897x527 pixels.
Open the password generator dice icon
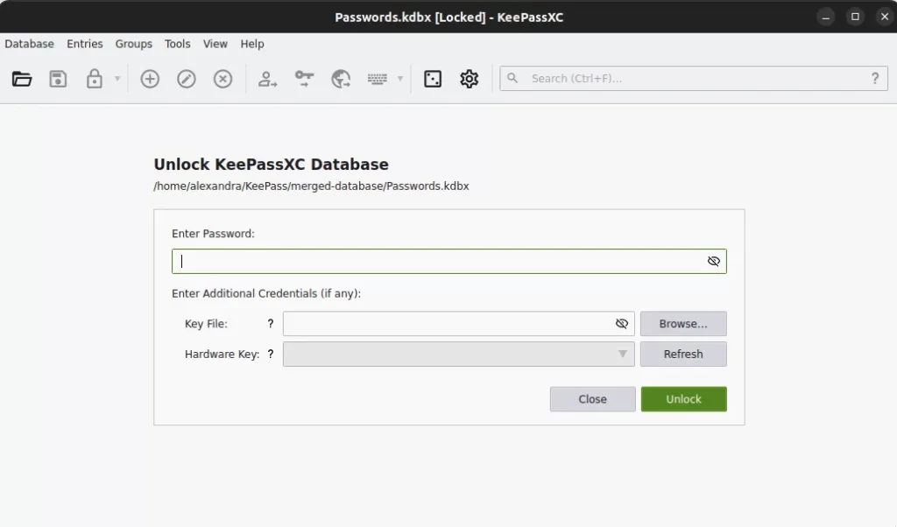click(432, 79)
